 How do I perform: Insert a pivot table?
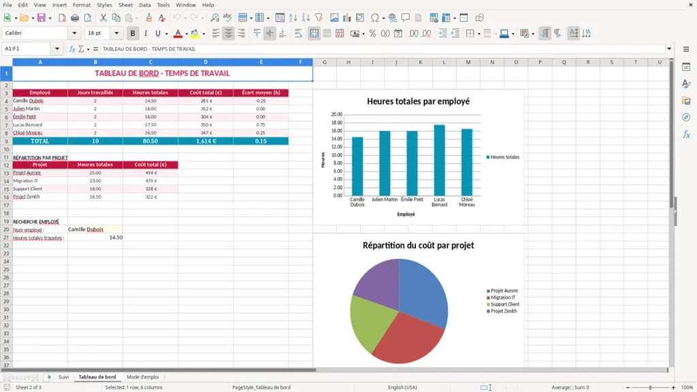(359, 18)
